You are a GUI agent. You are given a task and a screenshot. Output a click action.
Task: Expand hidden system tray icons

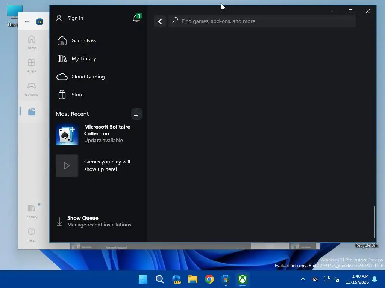coord(303,279)
